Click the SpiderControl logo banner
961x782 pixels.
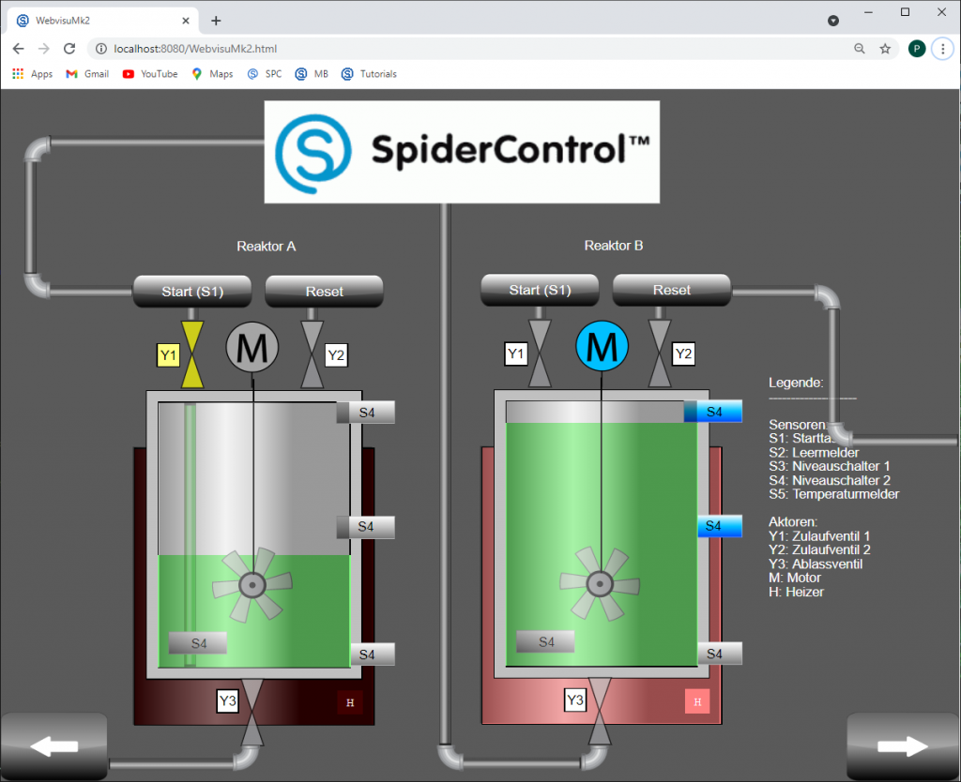point(462,150)
